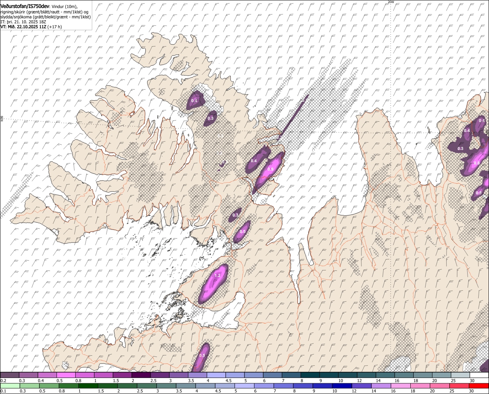489x394 pixels.
Task: Select the rain legend swatch labeled 8
Action: pos(303,386)
